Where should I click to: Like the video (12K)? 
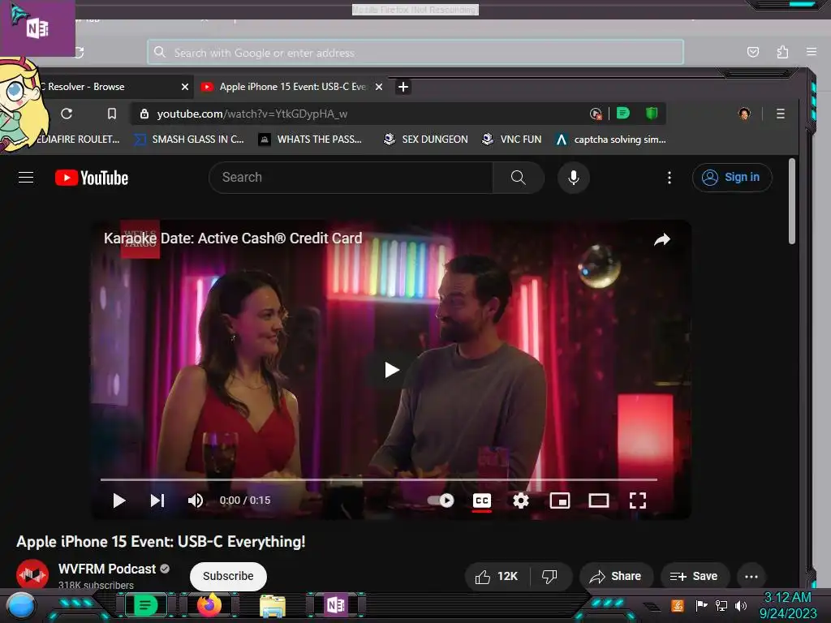point(497,577)
